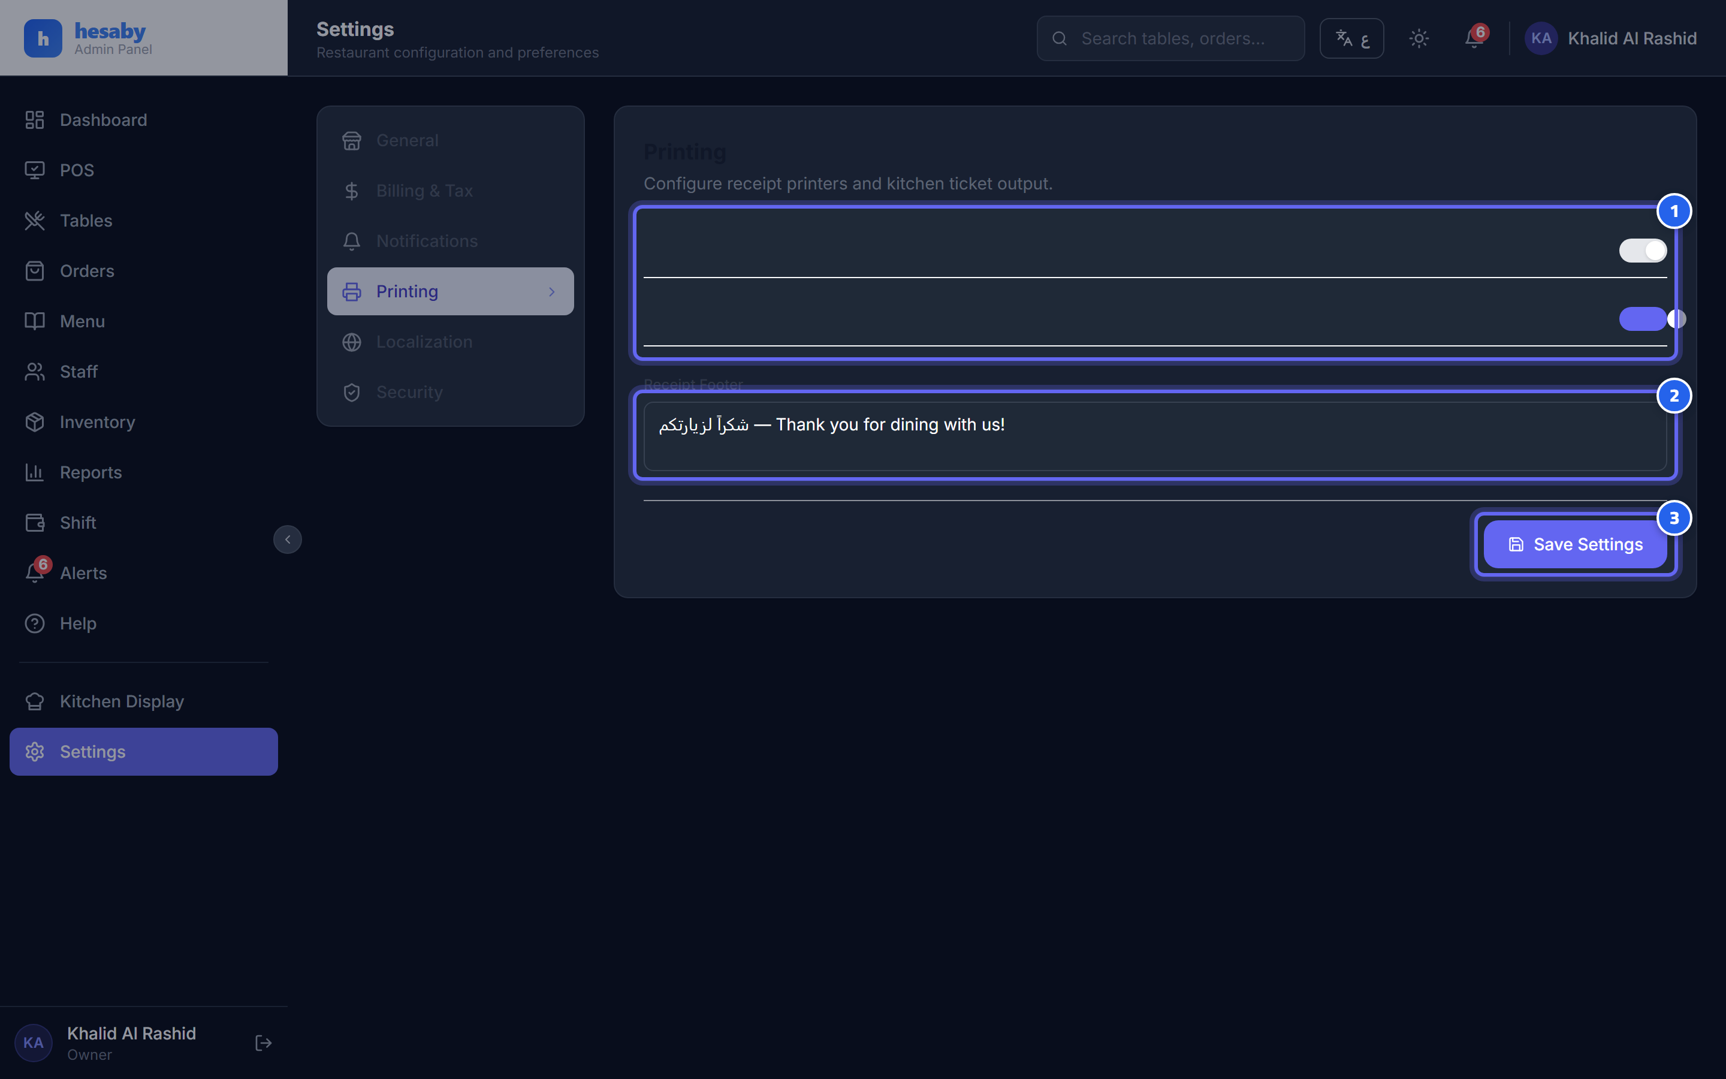Screen dimensions: 1726x1079
Task: Open Alerts bell icon in sidebar
Action: [34, 573]
